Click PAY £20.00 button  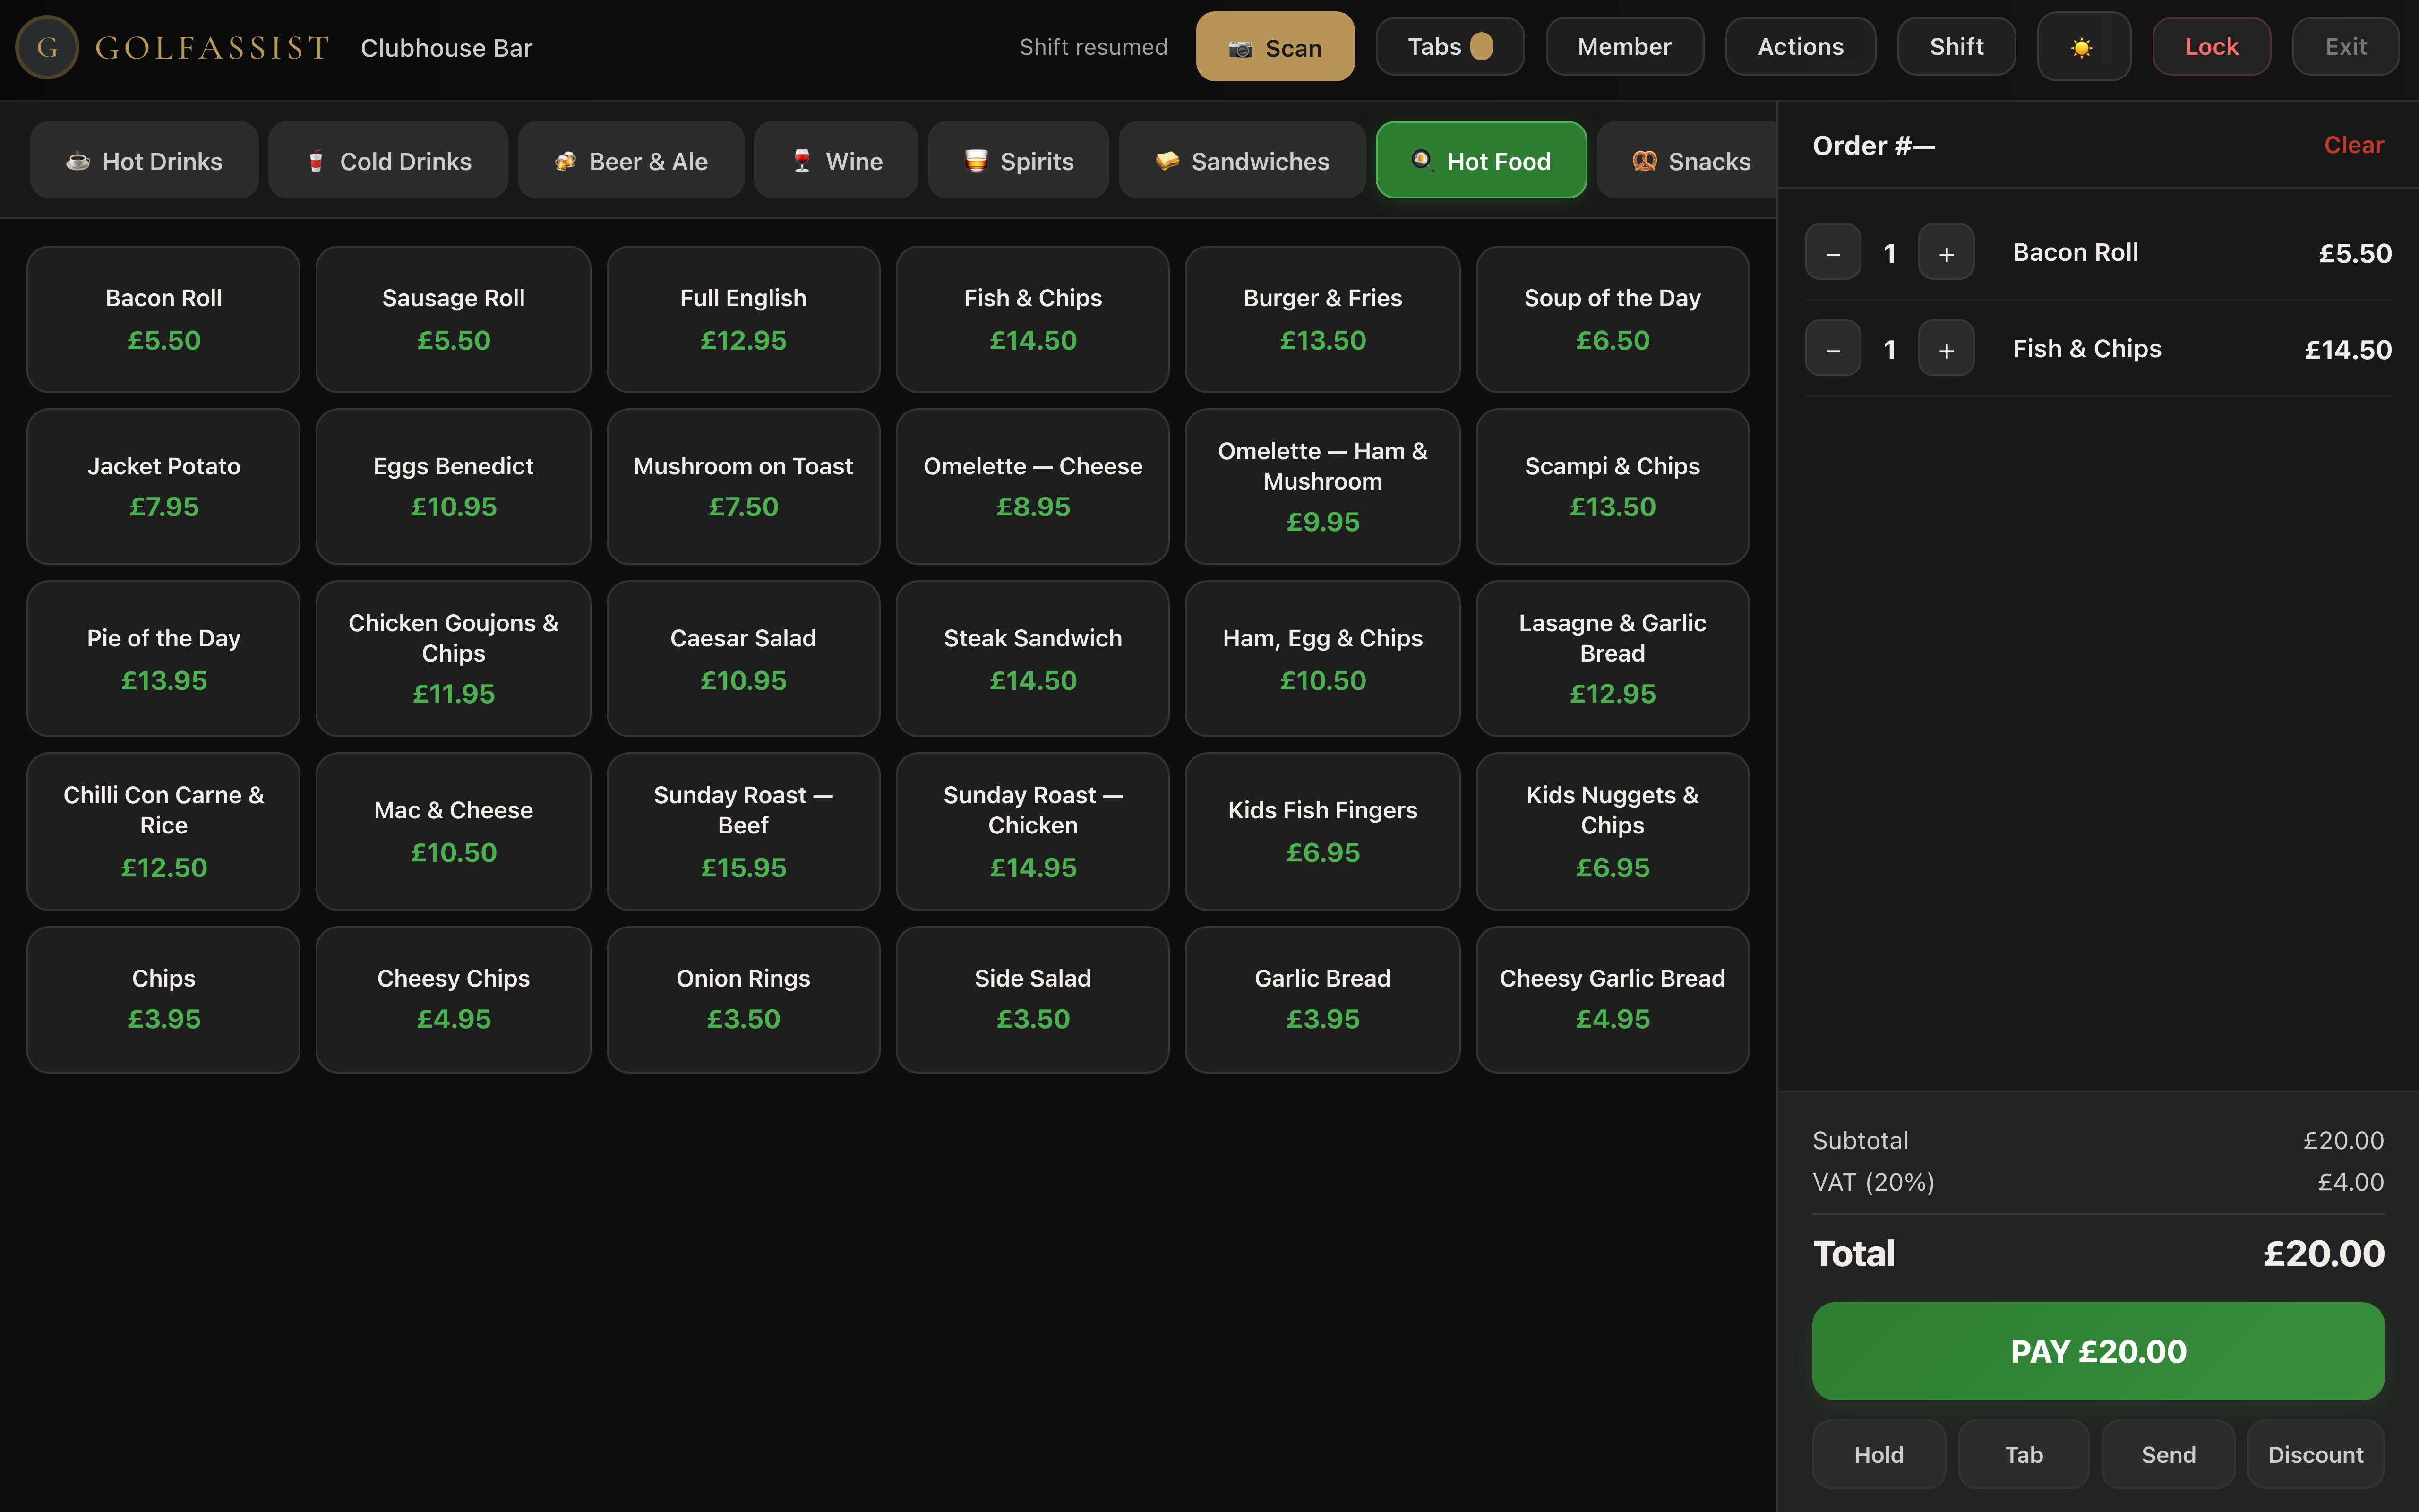coord(2098,1351)
